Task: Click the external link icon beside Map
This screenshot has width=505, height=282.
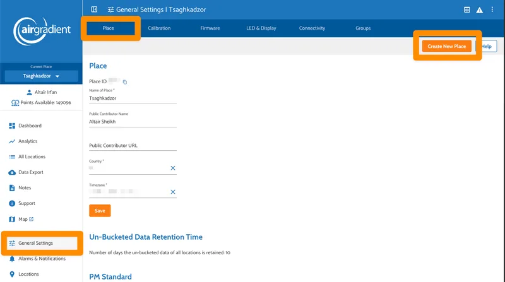Action: pos(31,219)
